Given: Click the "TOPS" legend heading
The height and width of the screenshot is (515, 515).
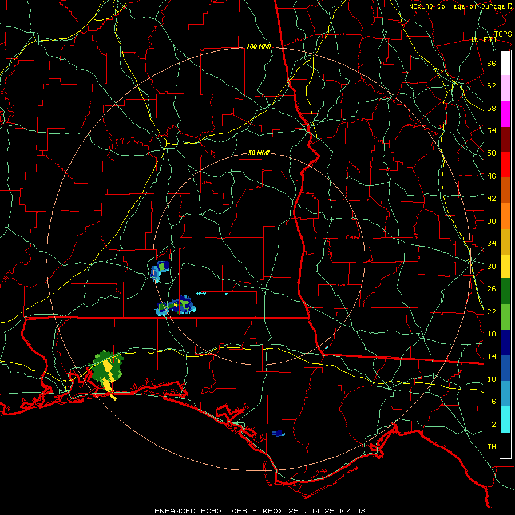Looking at the screenshot, I should 503,34.
